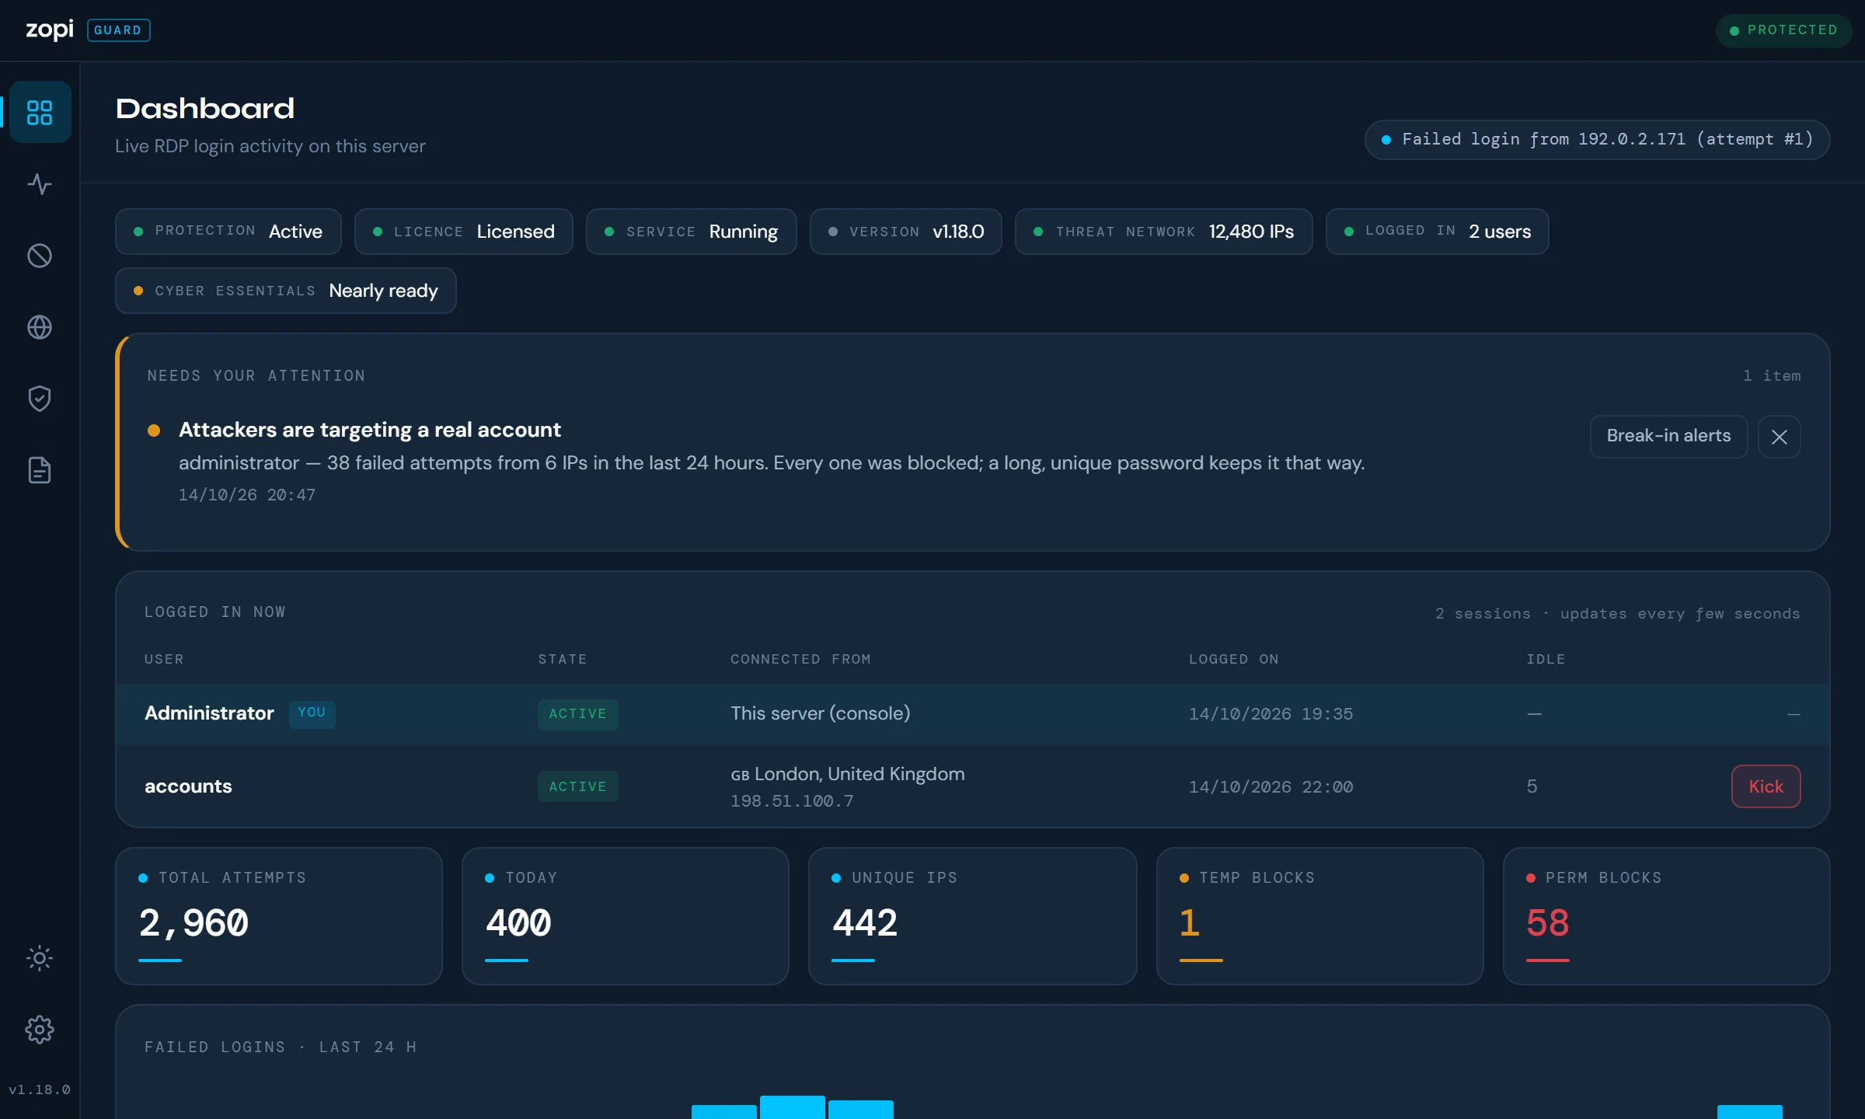Click the ACTIVE state badge for accounts
Viewport: 1865px width, 1119px height.
coord(577,786)
